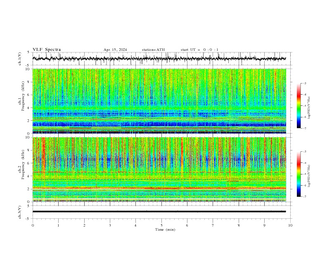Click the "-7" tick on lower color bar
This screenshot has height=253, width=327.
pos(305,197)
